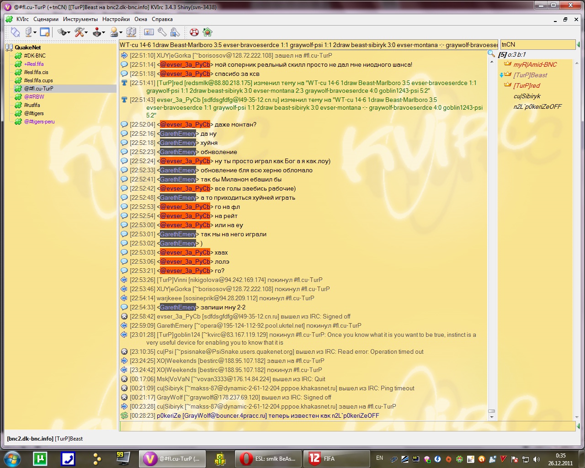Open the arrow next to the server icon
This screenshot has height=468, width=585.
pos(35,33)
